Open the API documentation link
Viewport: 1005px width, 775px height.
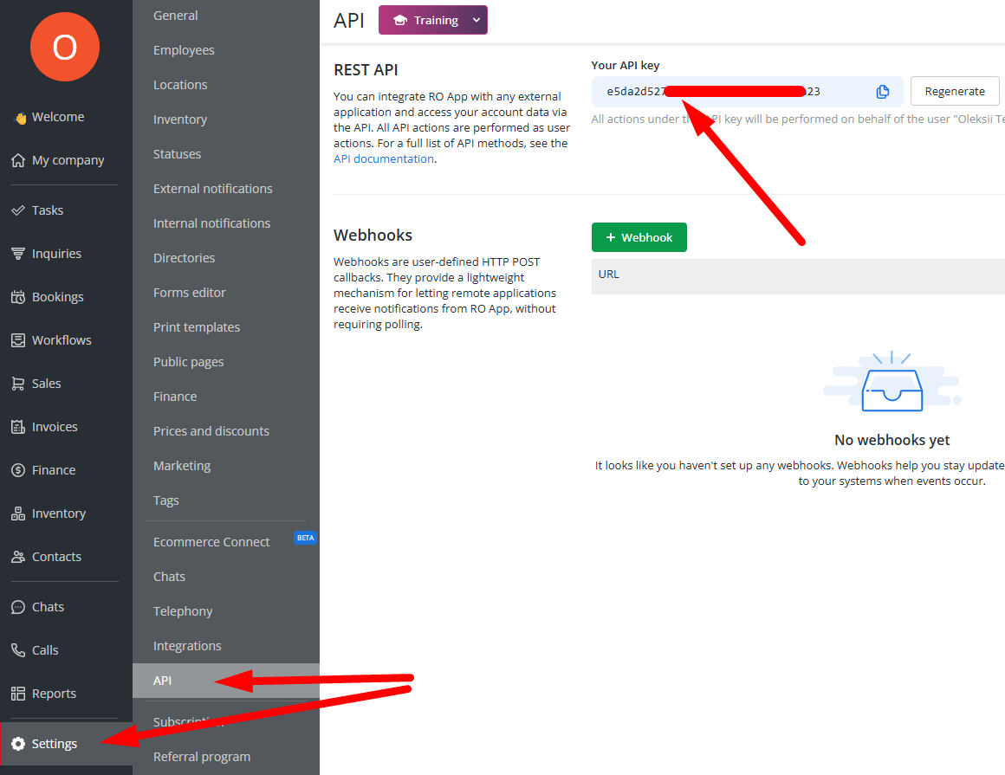[383, 159]
